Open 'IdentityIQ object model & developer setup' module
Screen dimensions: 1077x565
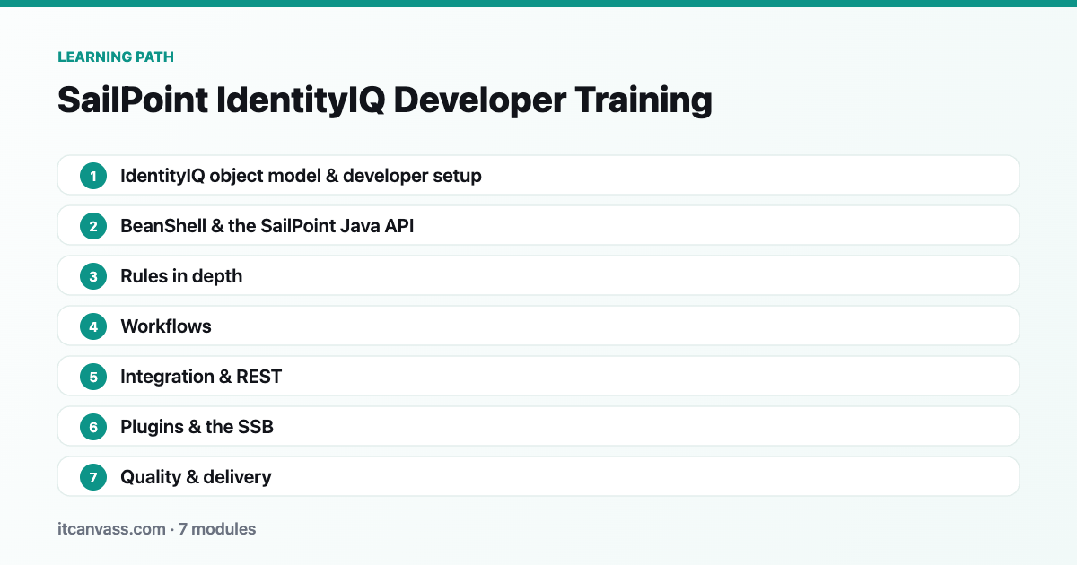(538, 175)
